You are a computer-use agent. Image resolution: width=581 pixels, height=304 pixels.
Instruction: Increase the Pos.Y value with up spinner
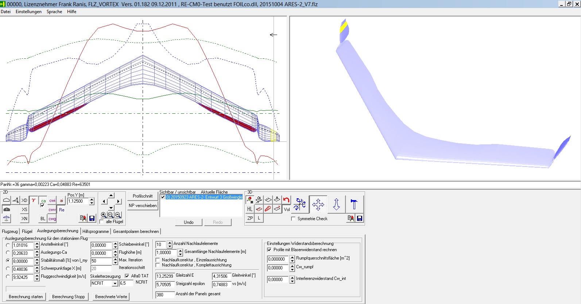point(92,199)
